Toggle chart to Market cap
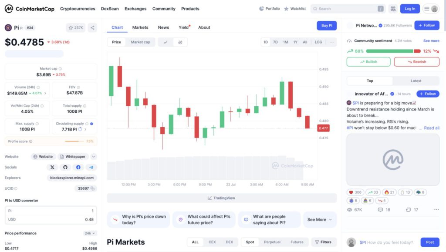This screenshot has width=446, height=252. coord(140,42)
